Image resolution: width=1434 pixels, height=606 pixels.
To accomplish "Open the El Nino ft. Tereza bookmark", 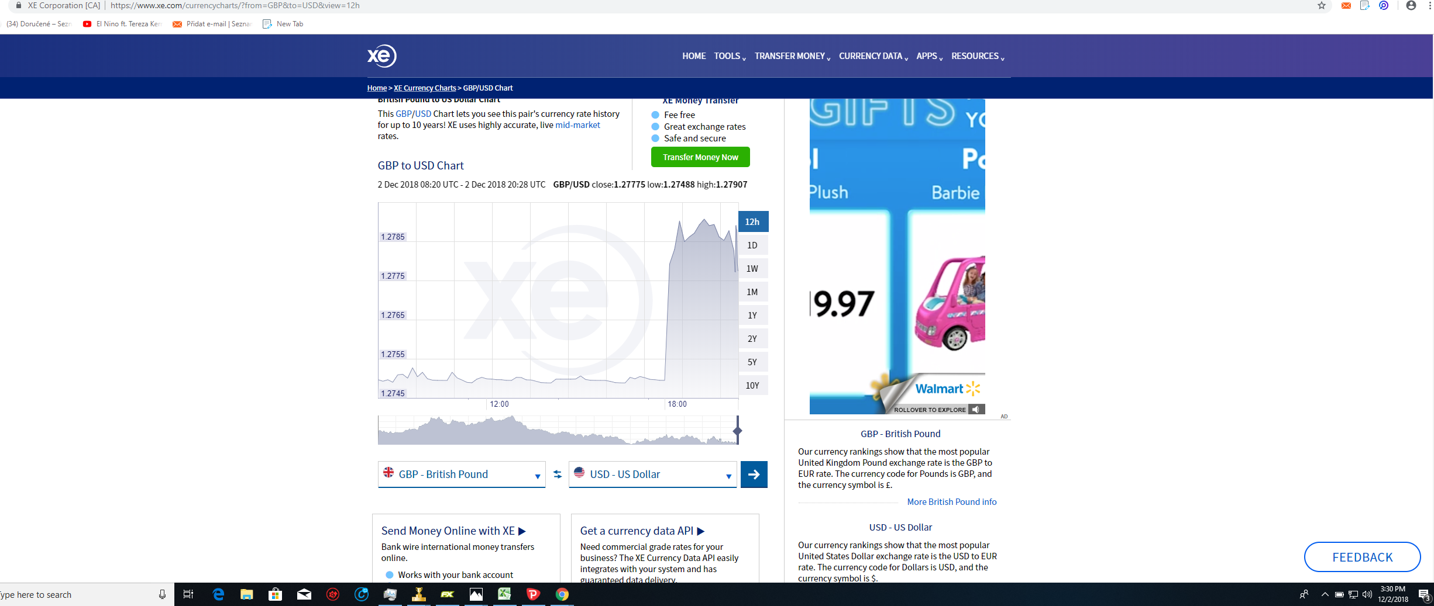I will (122, 24).
